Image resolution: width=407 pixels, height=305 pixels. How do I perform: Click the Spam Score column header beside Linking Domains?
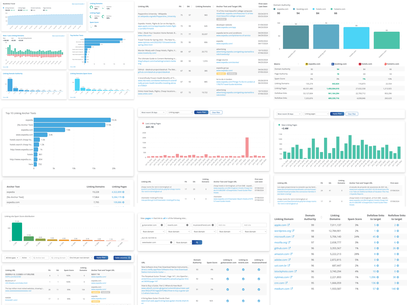pyautogui.click(x=355, y=219)
